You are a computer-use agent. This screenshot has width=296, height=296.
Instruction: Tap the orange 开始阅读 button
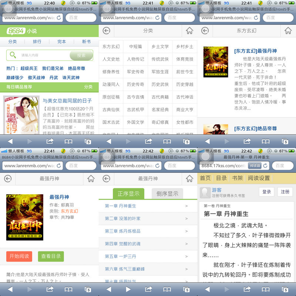pos(18,256)
